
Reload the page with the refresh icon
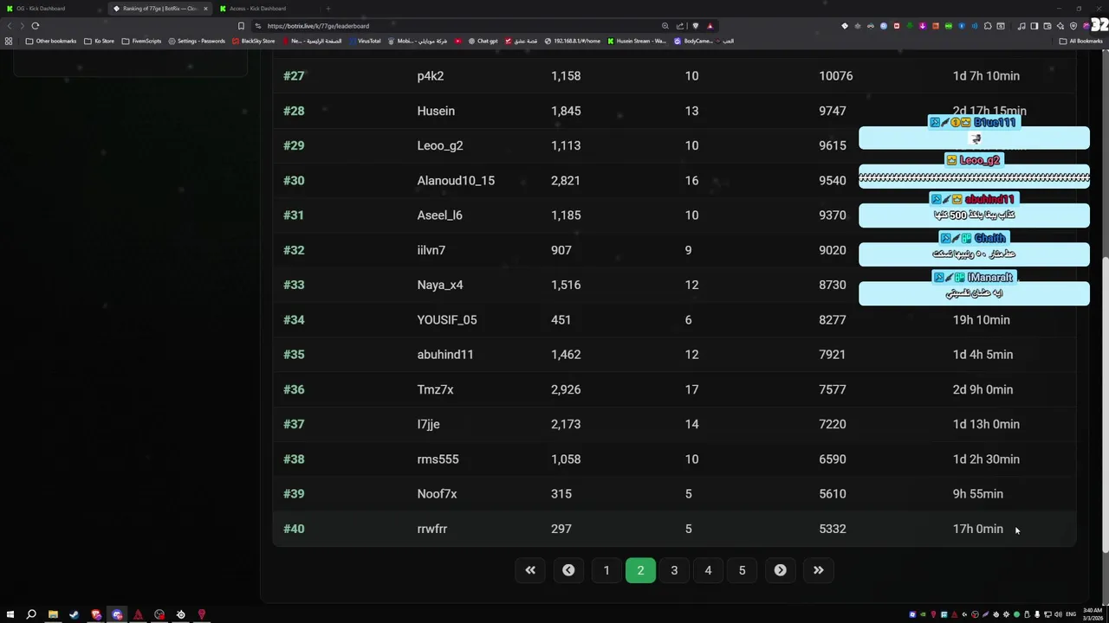pos(36,26)
